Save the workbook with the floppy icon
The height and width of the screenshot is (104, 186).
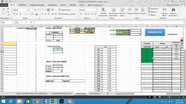6,1
